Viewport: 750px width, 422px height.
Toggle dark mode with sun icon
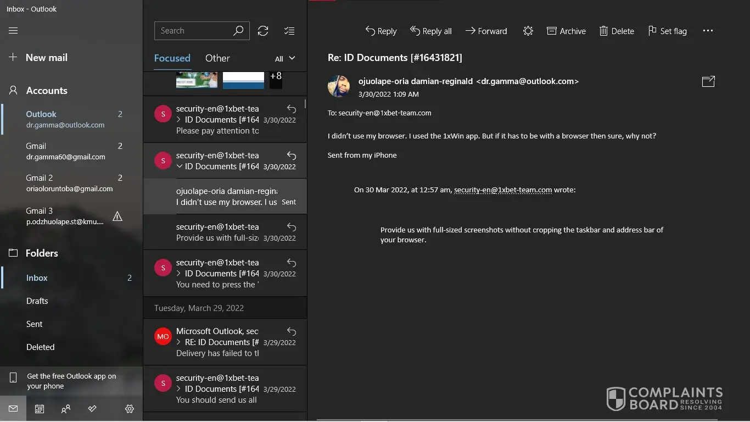(528, 31)
